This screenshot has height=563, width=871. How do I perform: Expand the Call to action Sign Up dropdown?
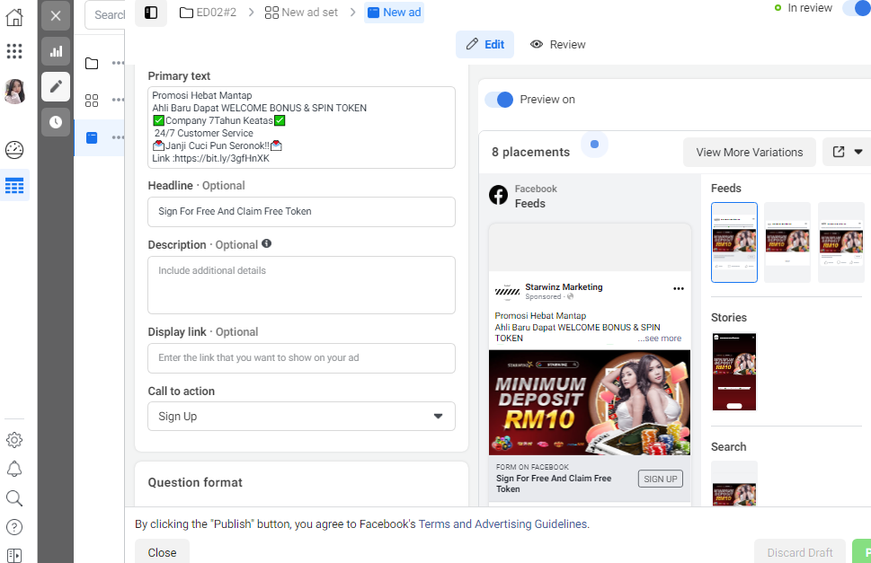pos(302,417)
